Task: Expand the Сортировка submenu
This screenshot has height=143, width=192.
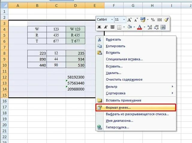Action: [136, 93]
